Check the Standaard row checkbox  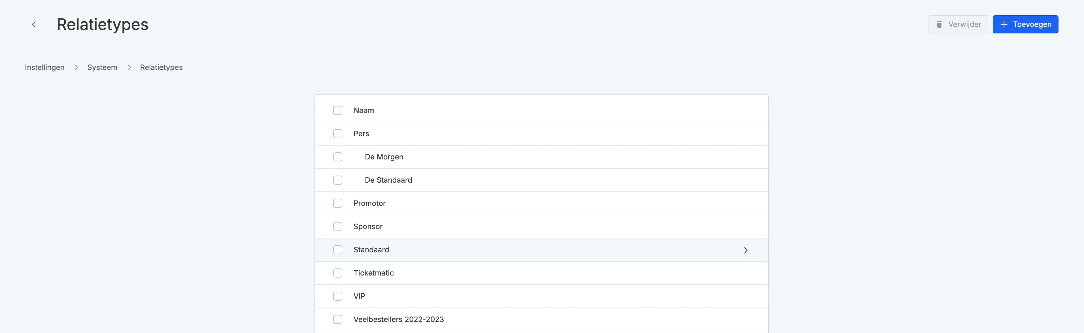coord(337,250)
